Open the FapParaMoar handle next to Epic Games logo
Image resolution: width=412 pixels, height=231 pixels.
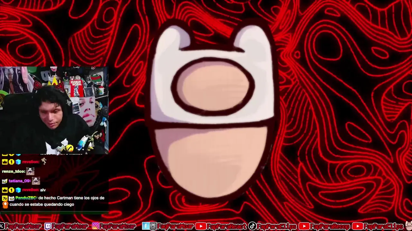pyautogui.click(x=175, y=226)
